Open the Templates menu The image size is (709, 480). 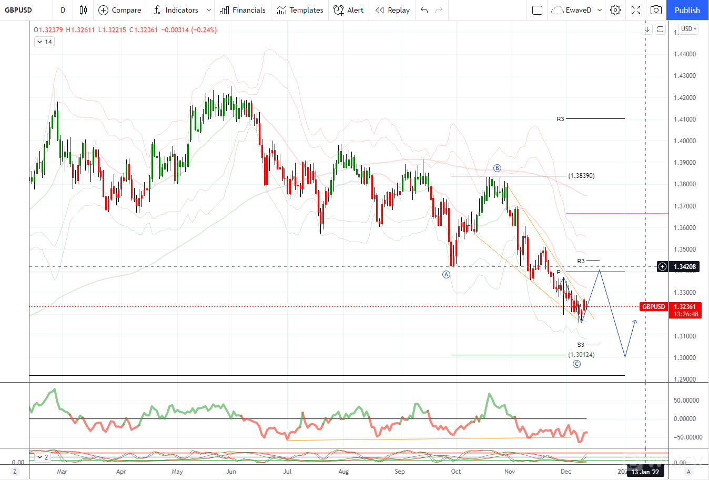point(300,10)
